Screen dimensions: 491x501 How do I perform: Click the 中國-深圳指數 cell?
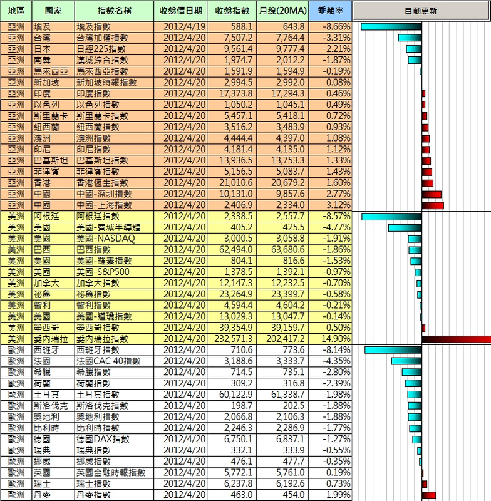(x=114, y=194)
